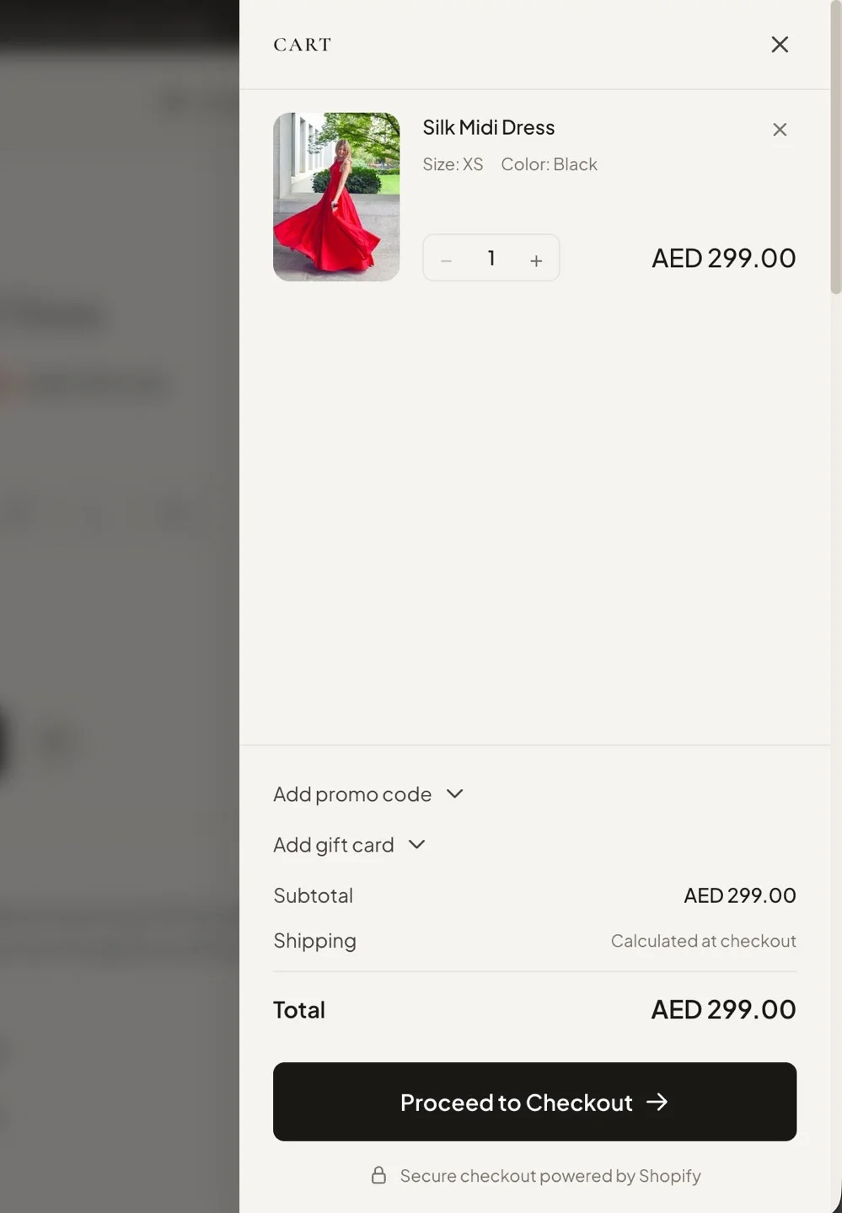Viewport: 842px width, 1213px height.
Task: Open the Silk Midi Dress title link
Action: coord(489,128)
